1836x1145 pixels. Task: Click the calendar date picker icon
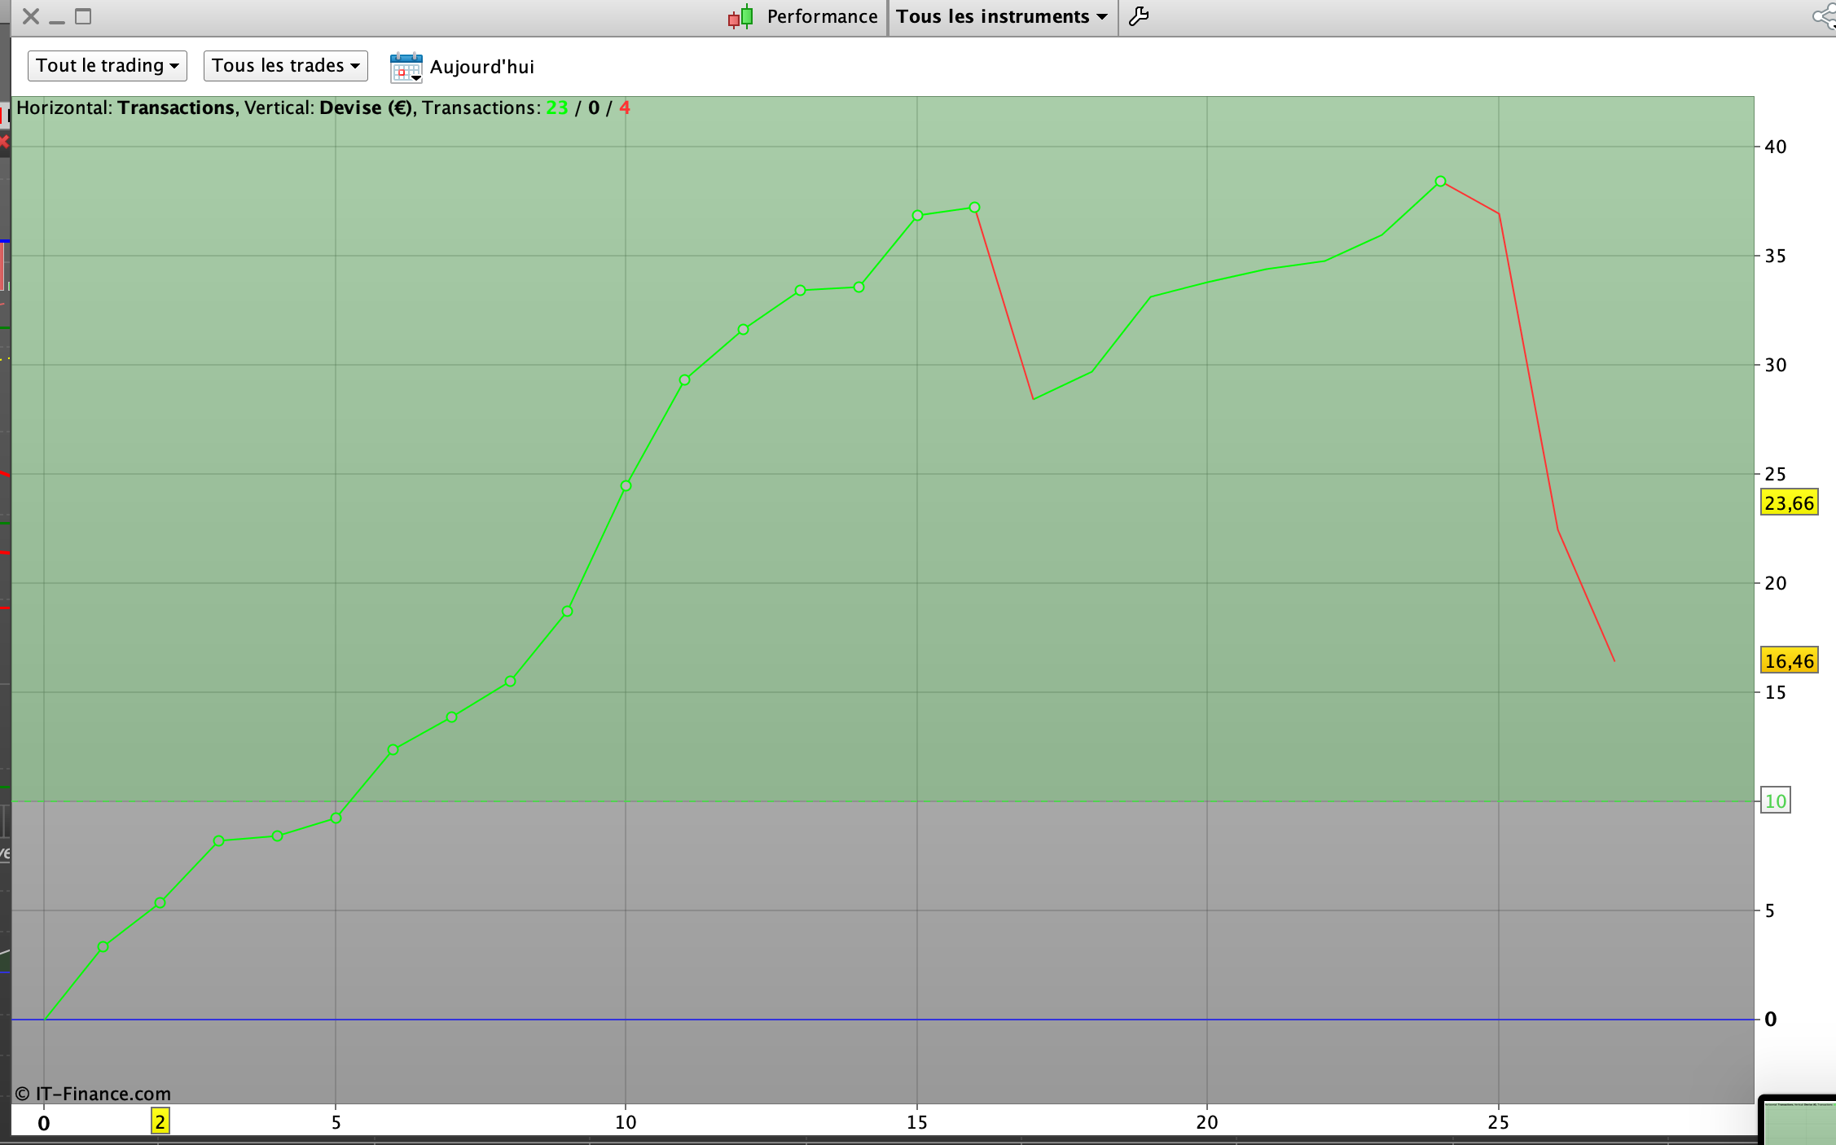406,68
